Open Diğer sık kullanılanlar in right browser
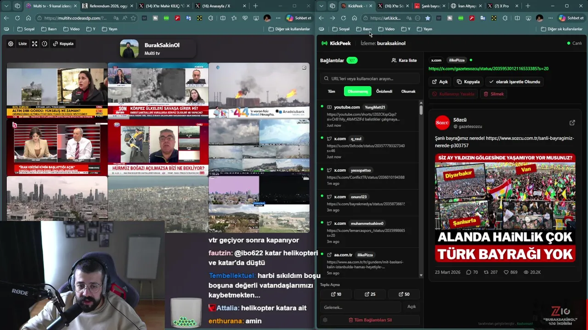Viewport: 588px width, 330px height. pos(562,29)
